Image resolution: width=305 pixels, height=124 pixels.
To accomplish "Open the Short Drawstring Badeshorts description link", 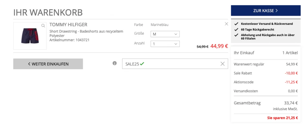I will pos(86,33).
